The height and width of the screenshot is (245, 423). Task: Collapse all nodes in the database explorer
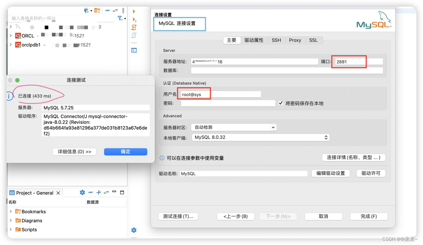pos(108,10)
